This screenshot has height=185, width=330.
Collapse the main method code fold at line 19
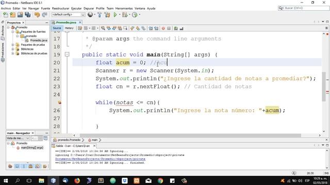coord(67,54)
